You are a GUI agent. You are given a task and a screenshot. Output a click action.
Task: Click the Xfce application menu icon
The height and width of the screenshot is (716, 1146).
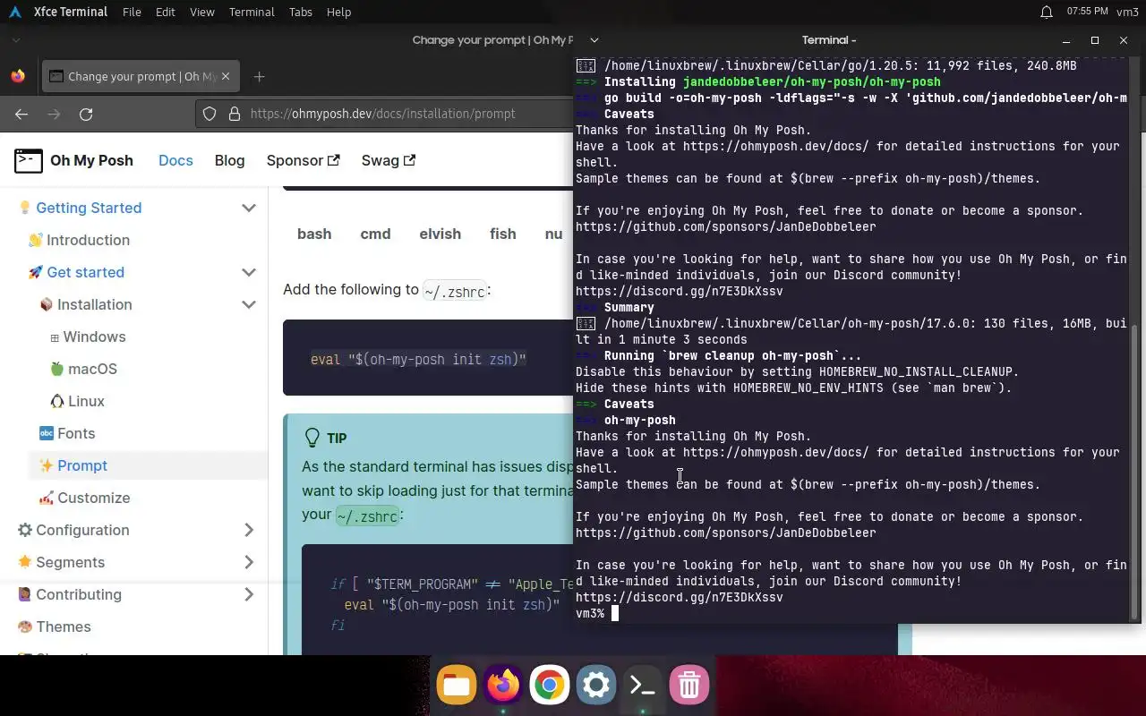coord(15,12)
